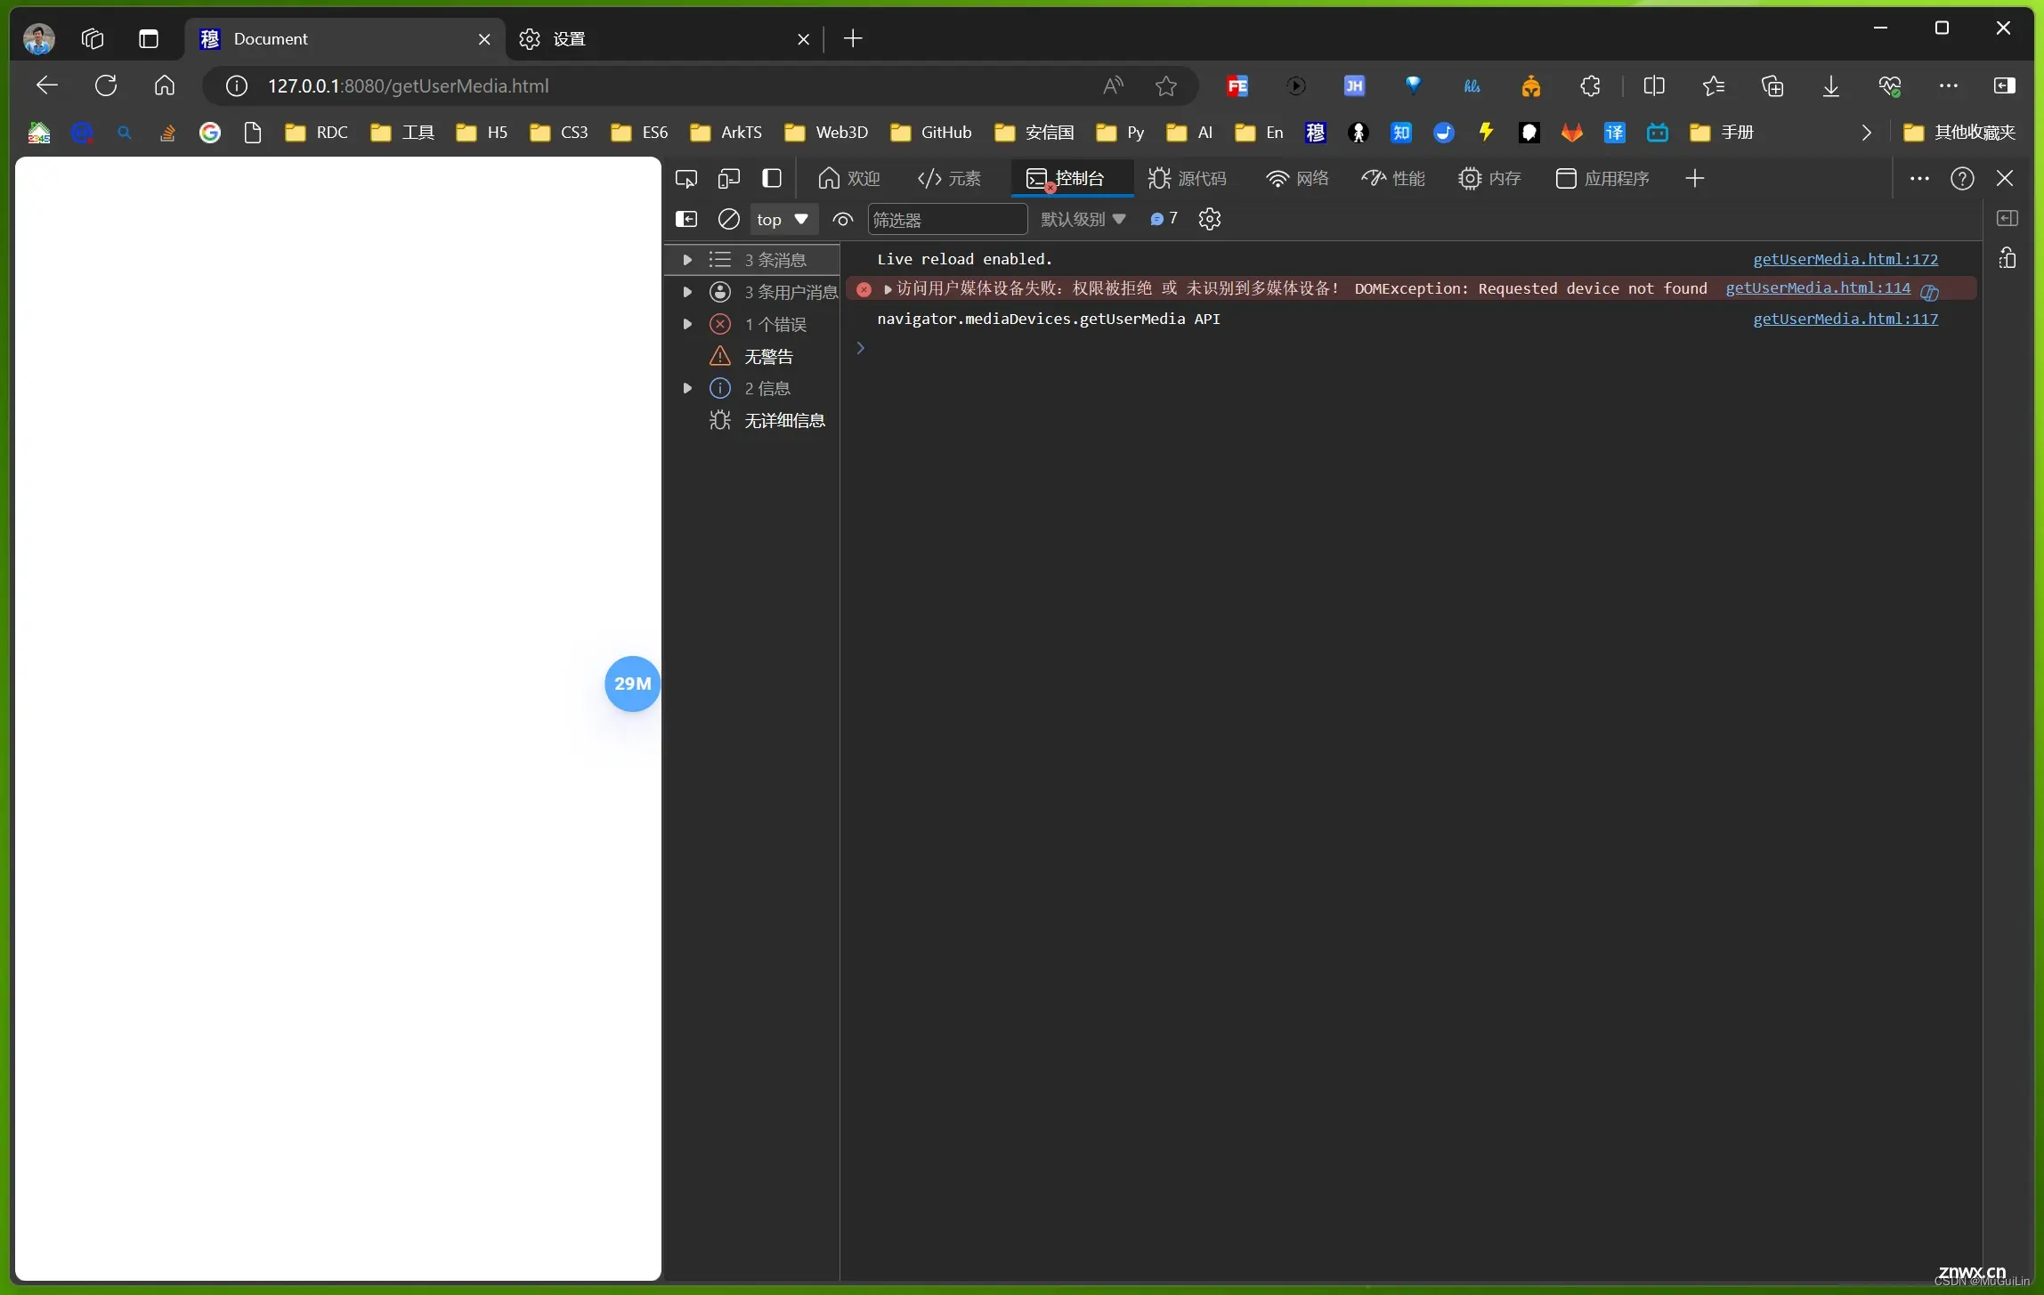Click the settings gear icon in console
2044x1295 pixels.
(x=1210, y=219)
